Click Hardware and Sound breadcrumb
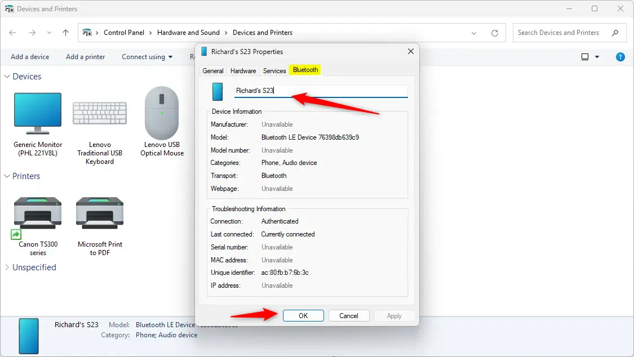Image resolution: width=634 pixels, height=357 pixels. 188,33
